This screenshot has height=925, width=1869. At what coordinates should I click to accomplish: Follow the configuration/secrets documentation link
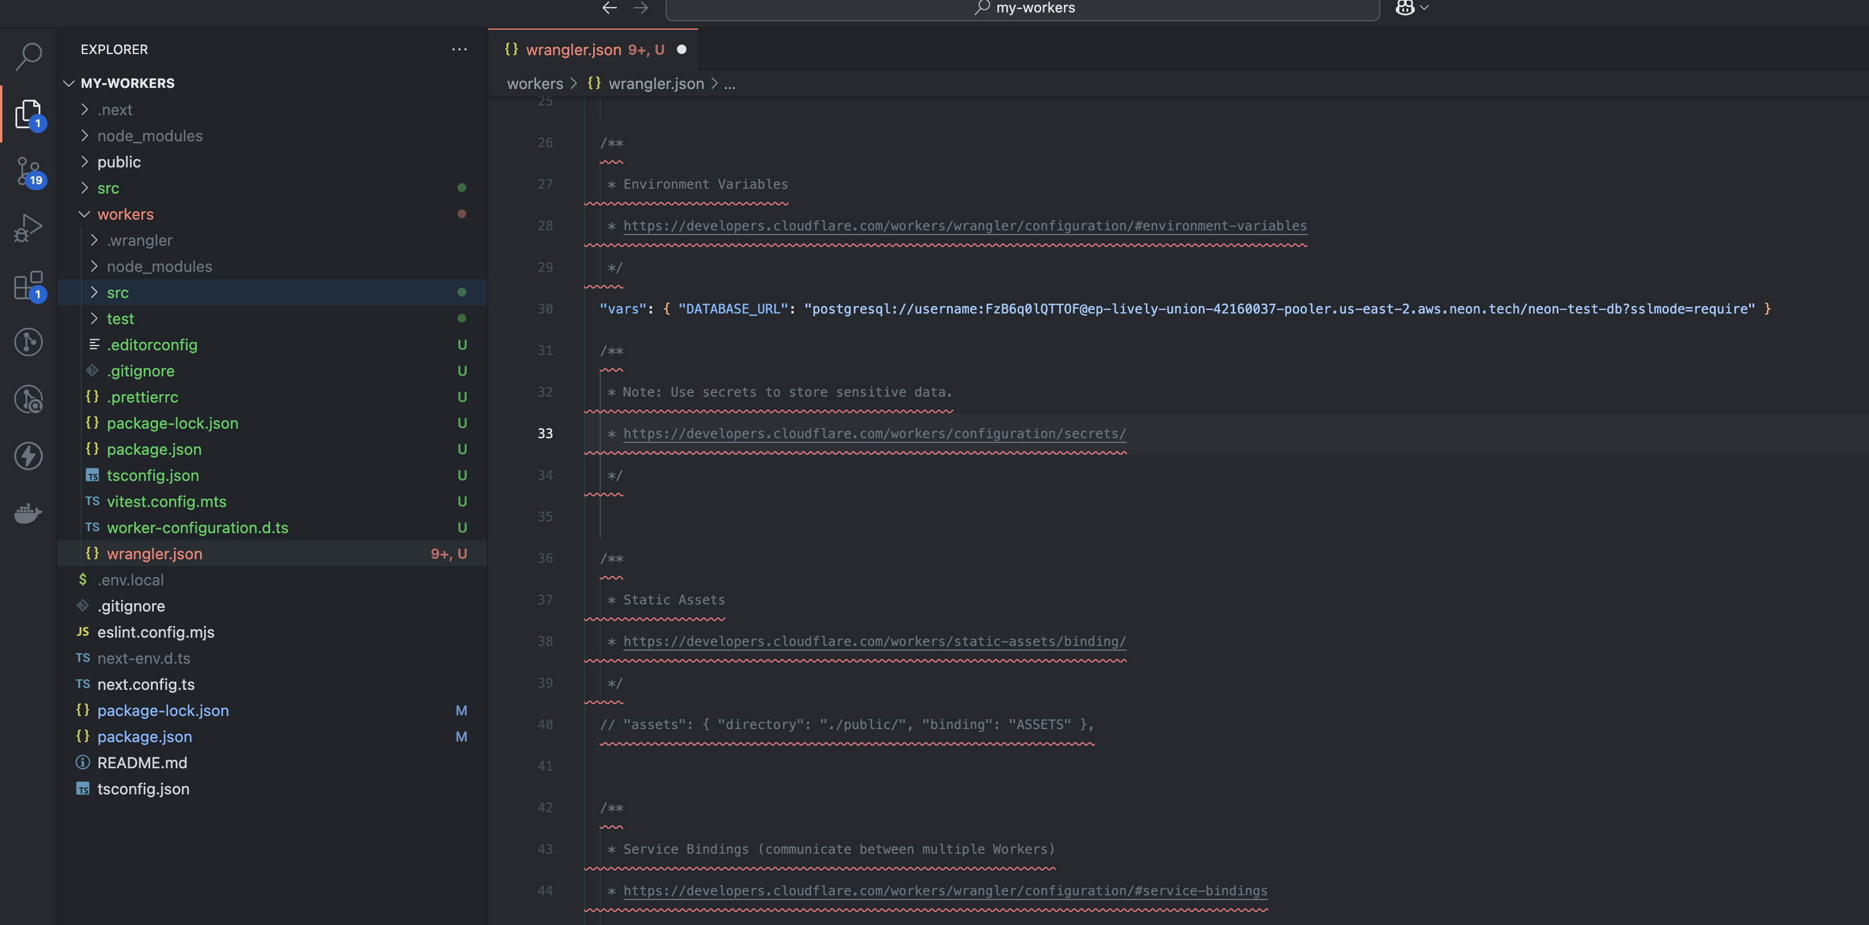tap(875, 433)
